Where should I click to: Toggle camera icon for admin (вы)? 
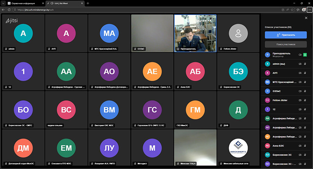[300, 63]
